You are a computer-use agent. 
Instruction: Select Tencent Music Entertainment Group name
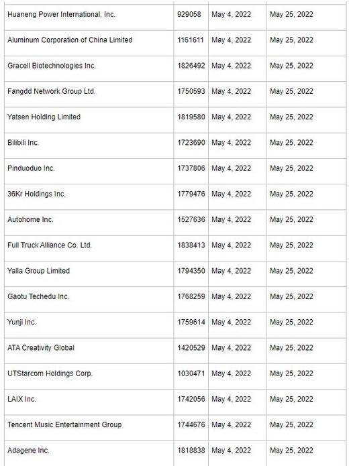tap(64, 424)
